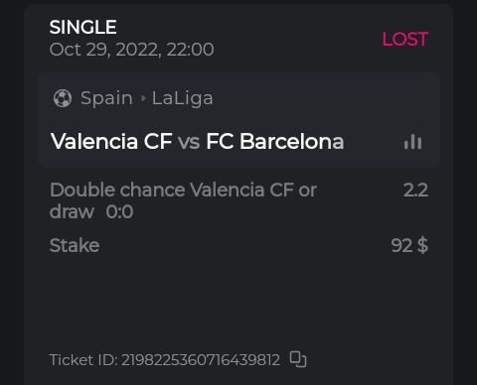Click the 'vs' text between teams
Screen dimensions: 477x385
(x=189, y=142)
